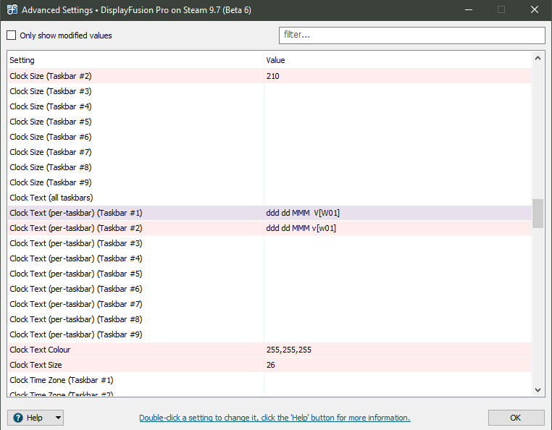552x430 pixels.
Task: Click the OK button
Action: [516, 418]
